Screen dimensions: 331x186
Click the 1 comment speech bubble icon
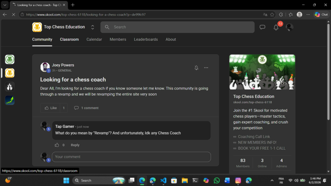click(76, 108)
